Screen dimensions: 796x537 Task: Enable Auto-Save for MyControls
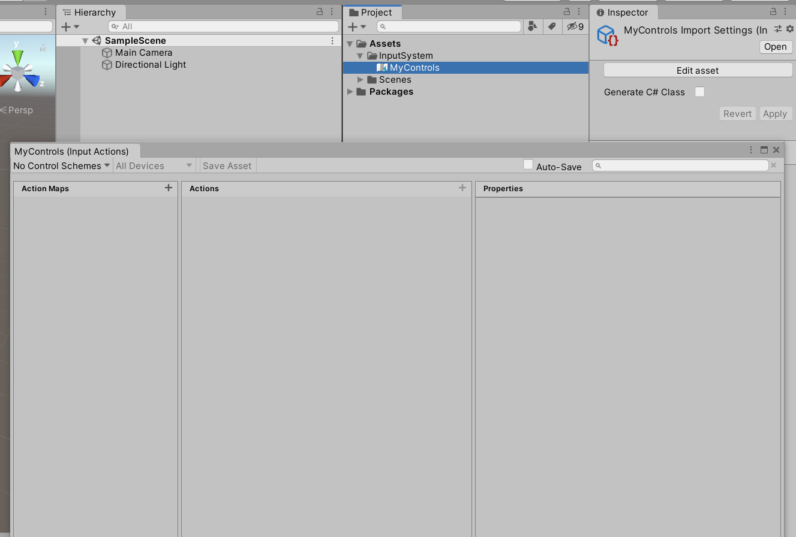528,164
